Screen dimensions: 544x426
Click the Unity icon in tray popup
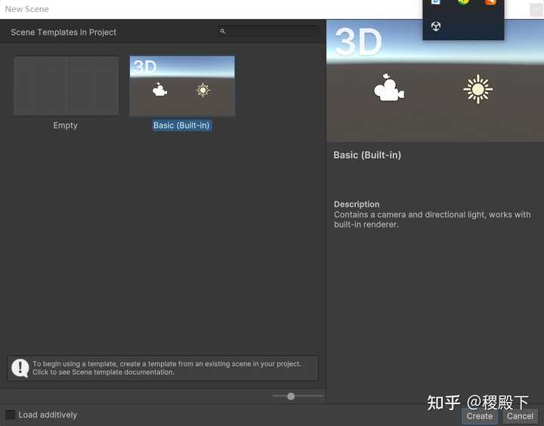pyautogui.click(x=436, y=26)
